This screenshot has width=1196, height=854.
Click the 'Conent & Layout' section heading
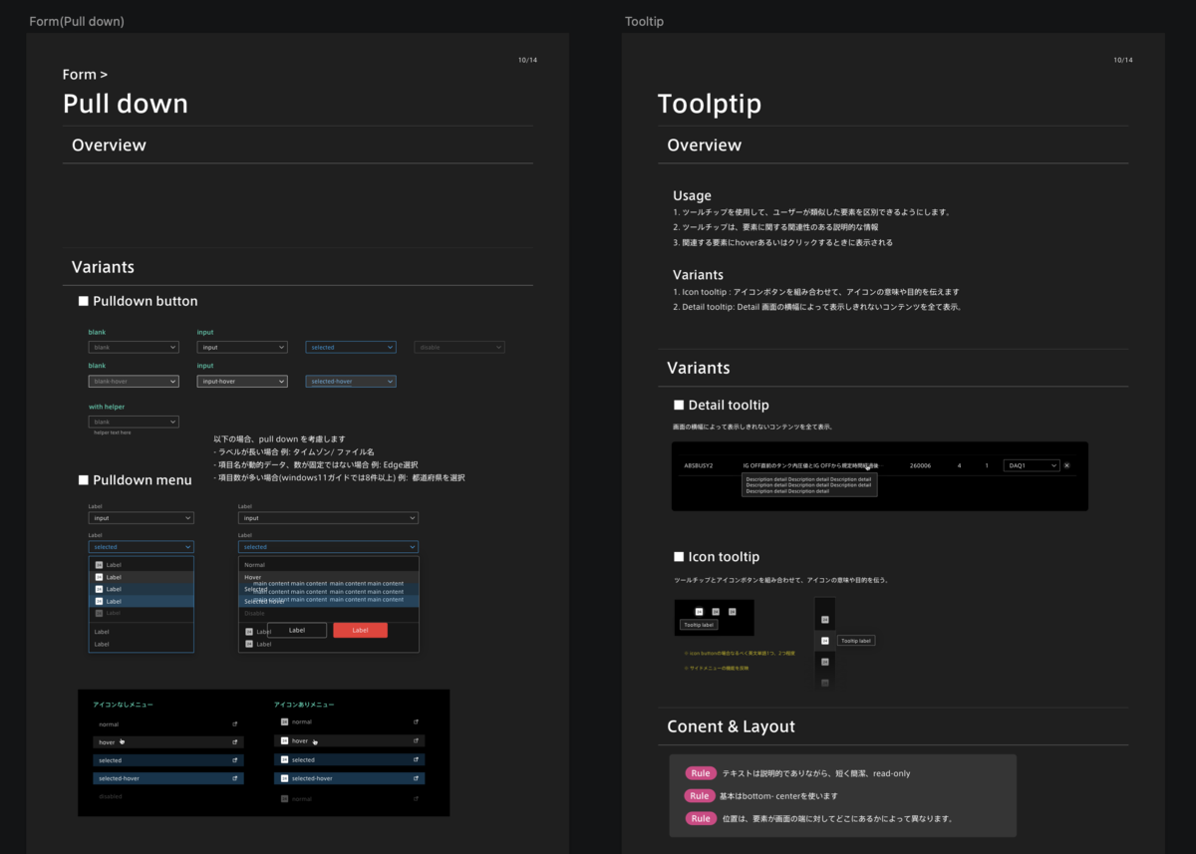731,726
